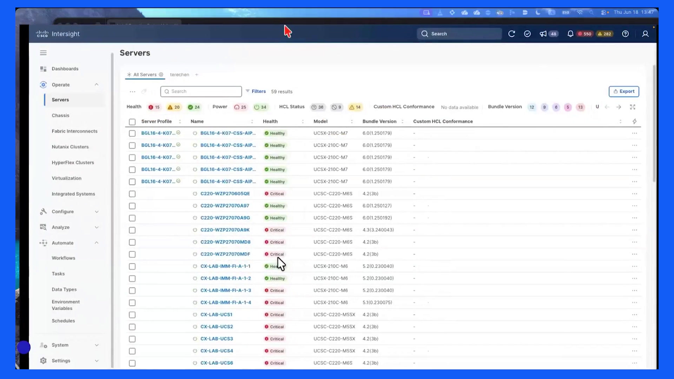This screenshot has width=674, height=379.
Task: Click the power icon for C220-WZP270605QE
Action: (195, 194)
